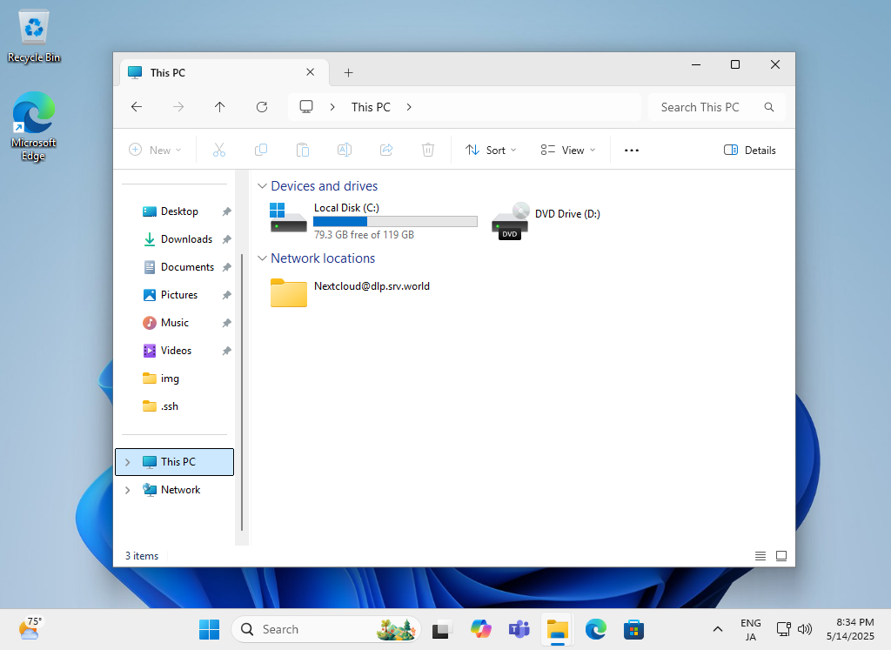This screenshot has height=650, width=891.
Task: Open the Sort dropdown menu
Action: [x=491, y=150]
